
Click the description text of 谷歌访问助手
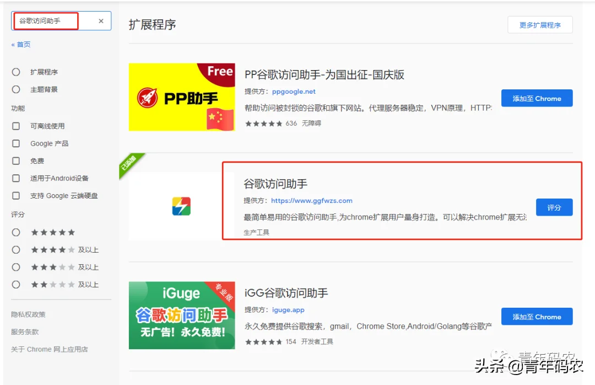click(x=385, y=217)
